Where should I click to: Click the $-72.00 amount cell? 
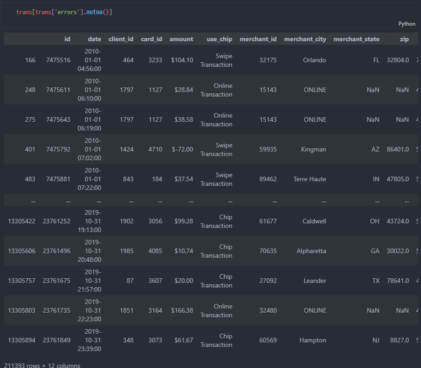point(182,149)
